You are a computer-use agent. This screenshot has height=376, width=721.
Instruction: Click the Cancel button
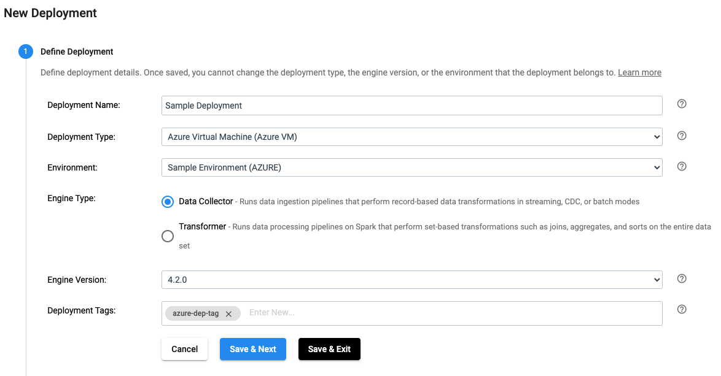pyautogui.click(x=184, y=349)
